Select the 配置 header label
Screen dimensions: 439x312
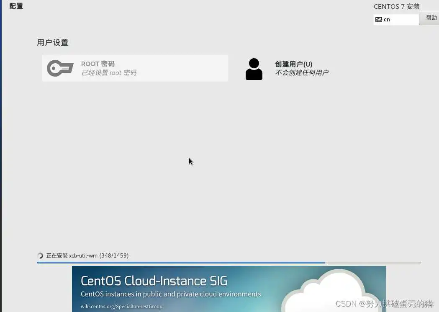click(16, 6)
